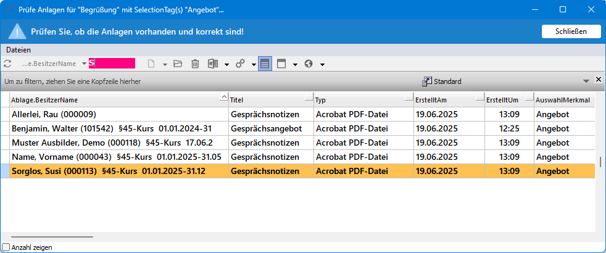606x253 pixels.
Task: Click the gears settings icon
Action: [x=241, y=64]
